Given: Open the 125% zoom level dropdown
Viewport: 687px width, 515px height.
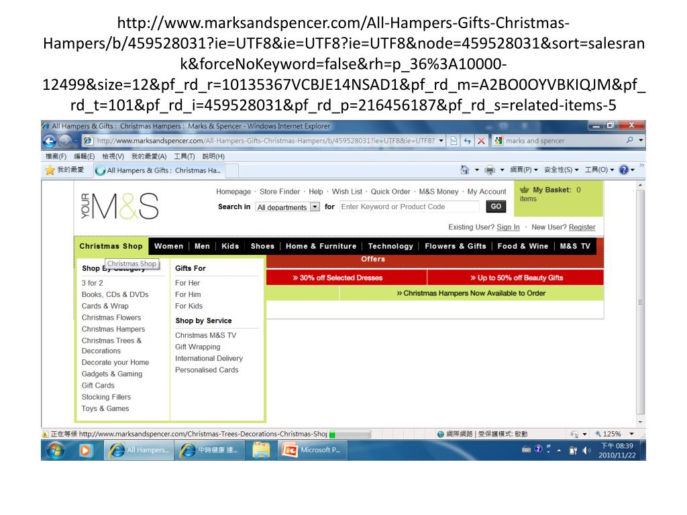Looking at the screenshot, I should 632,434.
